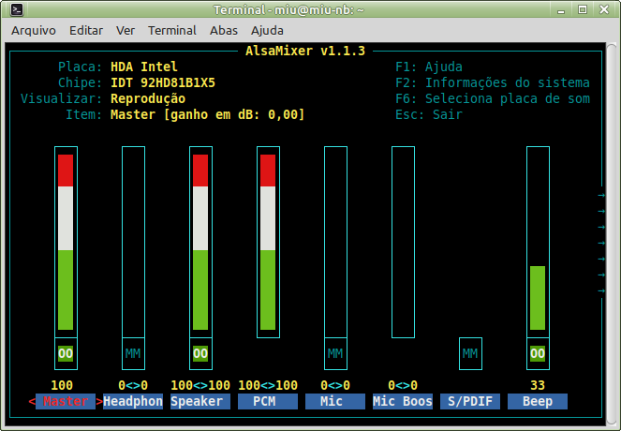The image size is (621, 431).
Task: Select the Mic channel label
Action: [335, 401]
